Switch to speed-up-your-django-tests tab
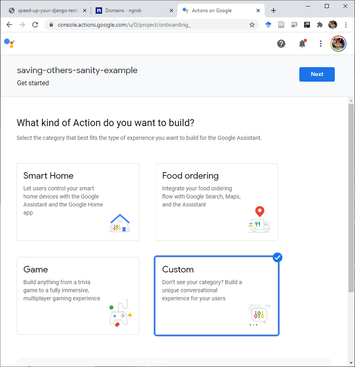 pos(48,11)
